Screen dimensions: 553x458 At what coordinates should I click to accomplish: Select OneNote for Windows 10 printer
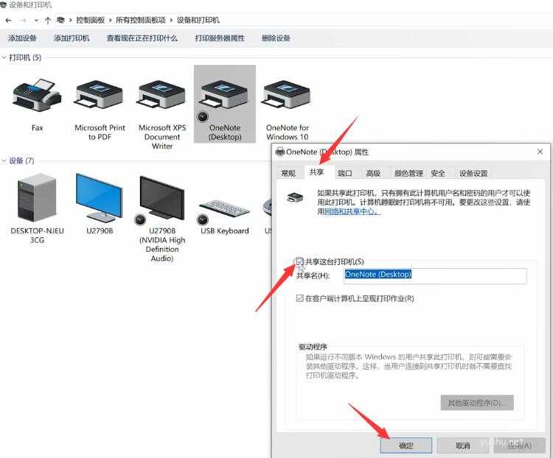pyautogui.click(x=288, y=95)
